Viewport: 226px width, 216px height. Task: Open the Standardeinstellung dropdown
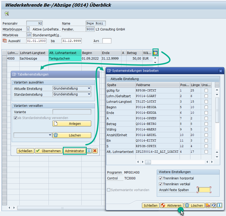(x=89, y=94)
